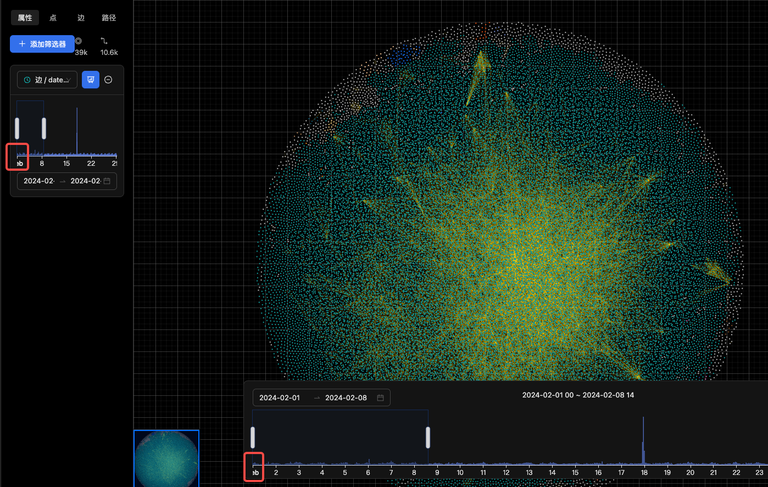Viewport: 768px width, 487px height.
Task: Switch to the 路径 tab
Action: coord(109,18)
